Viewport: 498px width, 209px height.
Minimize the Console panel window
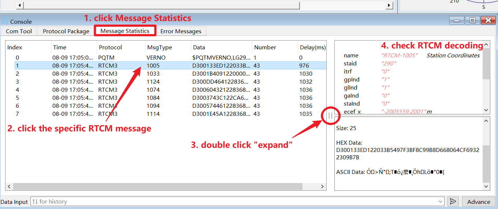[457, 20]
